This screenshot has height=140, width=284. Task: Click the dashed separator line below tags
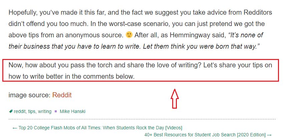pyautogui.click(x=142, y=119)
